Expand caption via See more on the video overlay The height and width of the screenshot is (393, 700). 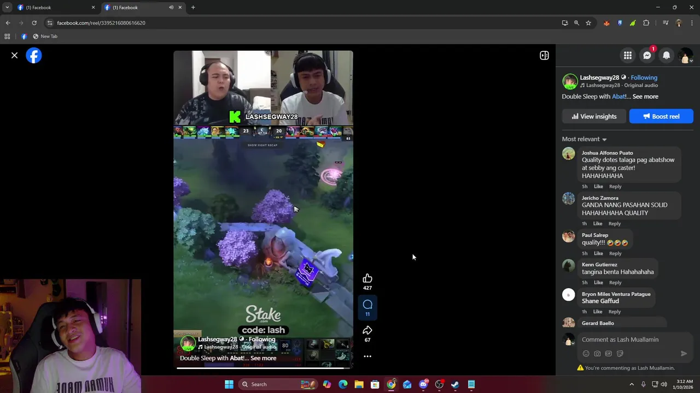(263, 358)
